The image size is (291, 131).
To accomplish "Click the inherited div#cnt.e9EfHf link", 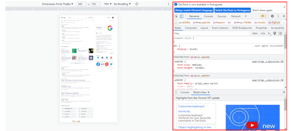I will pos(200,76).
